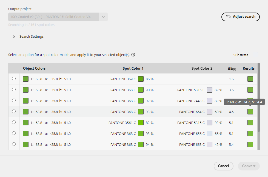The height and width of the screenshot is (177, 268).
Task: Open the Output project dropdown arrow
Action: 103,17
